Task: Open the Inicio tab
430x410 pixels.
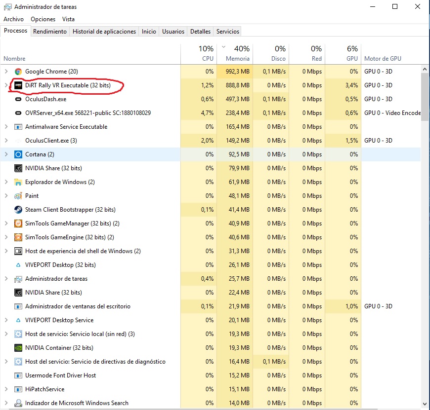Action: 149,32
